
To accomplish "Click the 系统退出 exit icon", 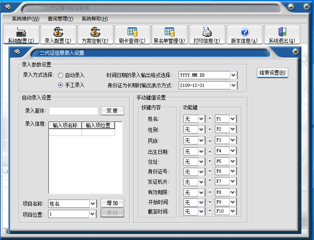I will (x=282, y=32).
